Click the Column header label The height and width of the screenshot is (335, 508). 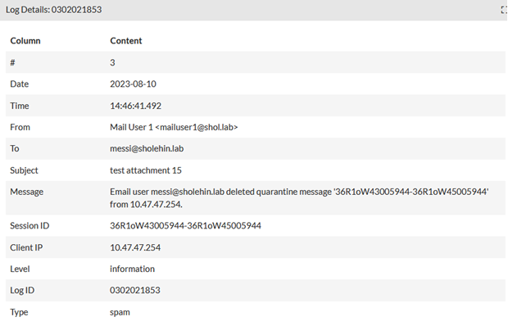[25, 40]
